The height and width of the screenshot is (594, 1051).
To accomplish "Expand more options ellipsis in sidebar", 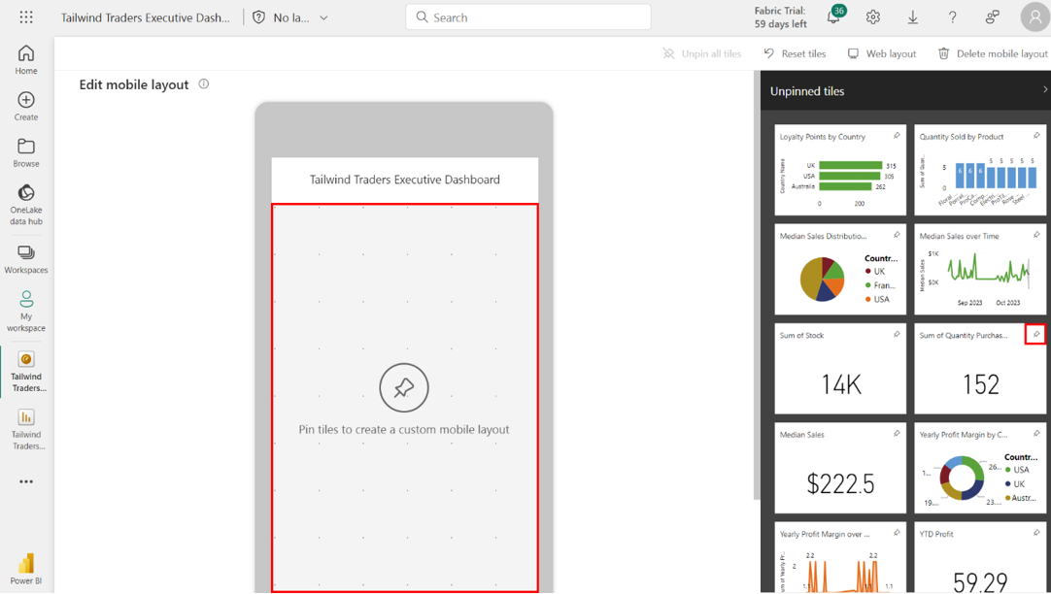I will 26,481.
